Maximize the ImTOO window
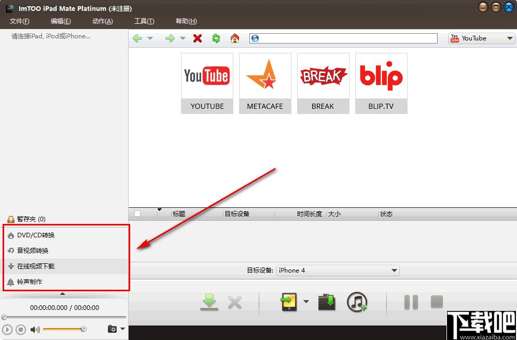Screen dimensions: 517x340 point(496,7)
